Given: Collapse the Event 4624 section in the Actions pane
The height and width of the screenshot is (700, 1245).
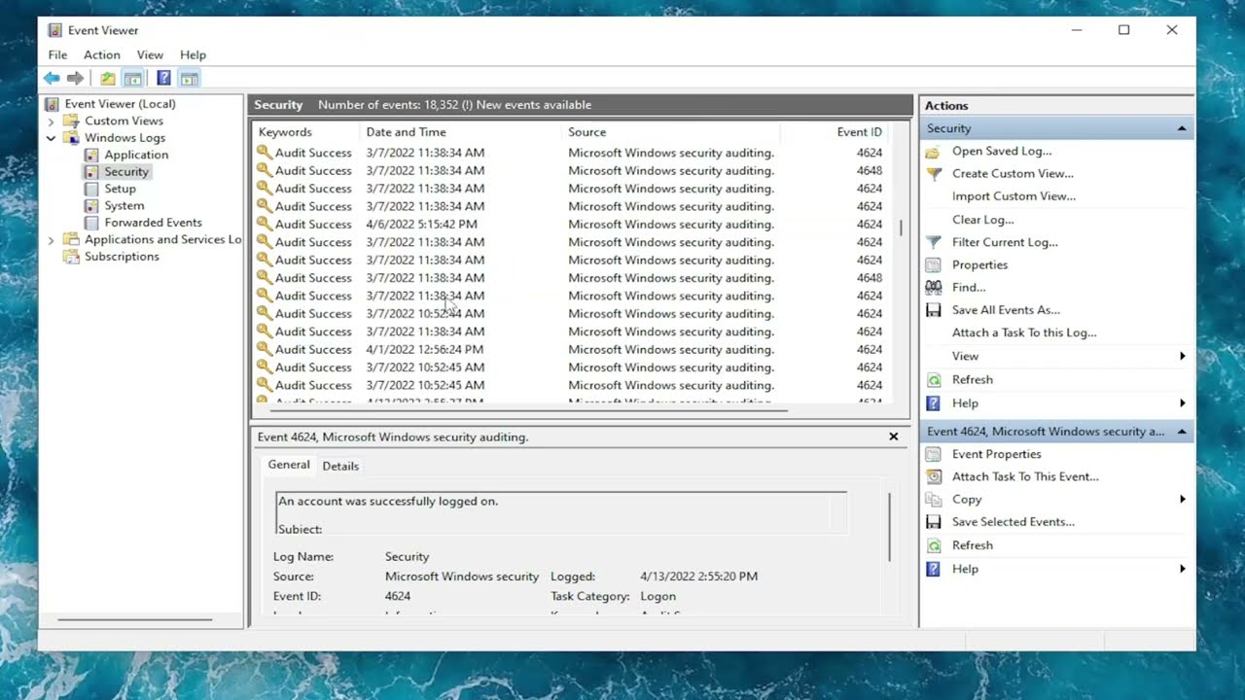Looking at the screenshot, I should [1182, 432].
